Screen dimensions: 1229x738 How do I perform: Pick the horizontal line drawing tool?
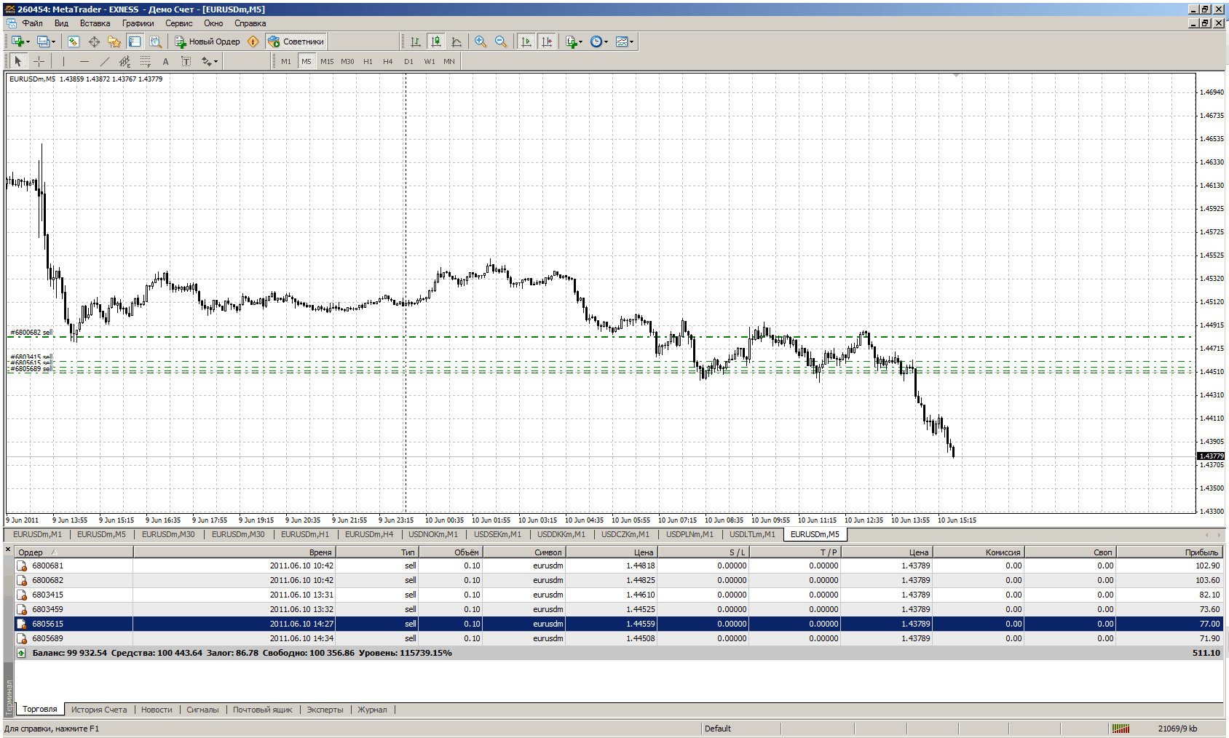click(84, 61)
